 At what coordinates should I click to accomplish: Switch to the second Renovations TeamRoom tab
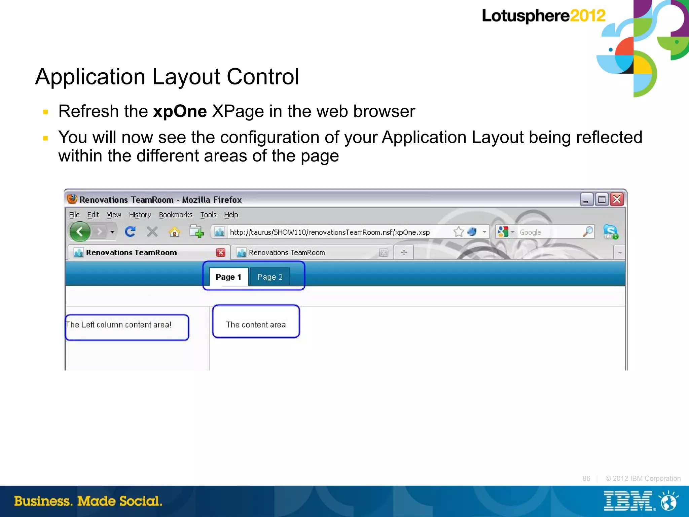pos(312,252)
